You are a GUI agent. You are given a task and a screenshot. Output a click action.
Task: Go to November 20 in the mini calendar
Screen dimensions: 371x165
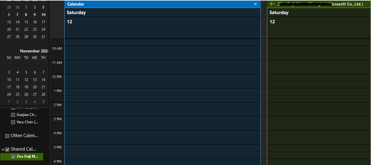(x=35, y=87)
